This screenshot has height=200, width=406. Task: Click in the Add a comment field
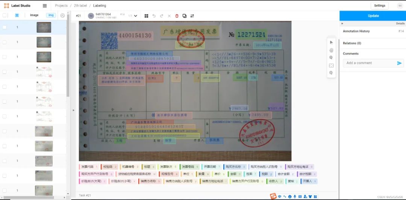(369, 63)
